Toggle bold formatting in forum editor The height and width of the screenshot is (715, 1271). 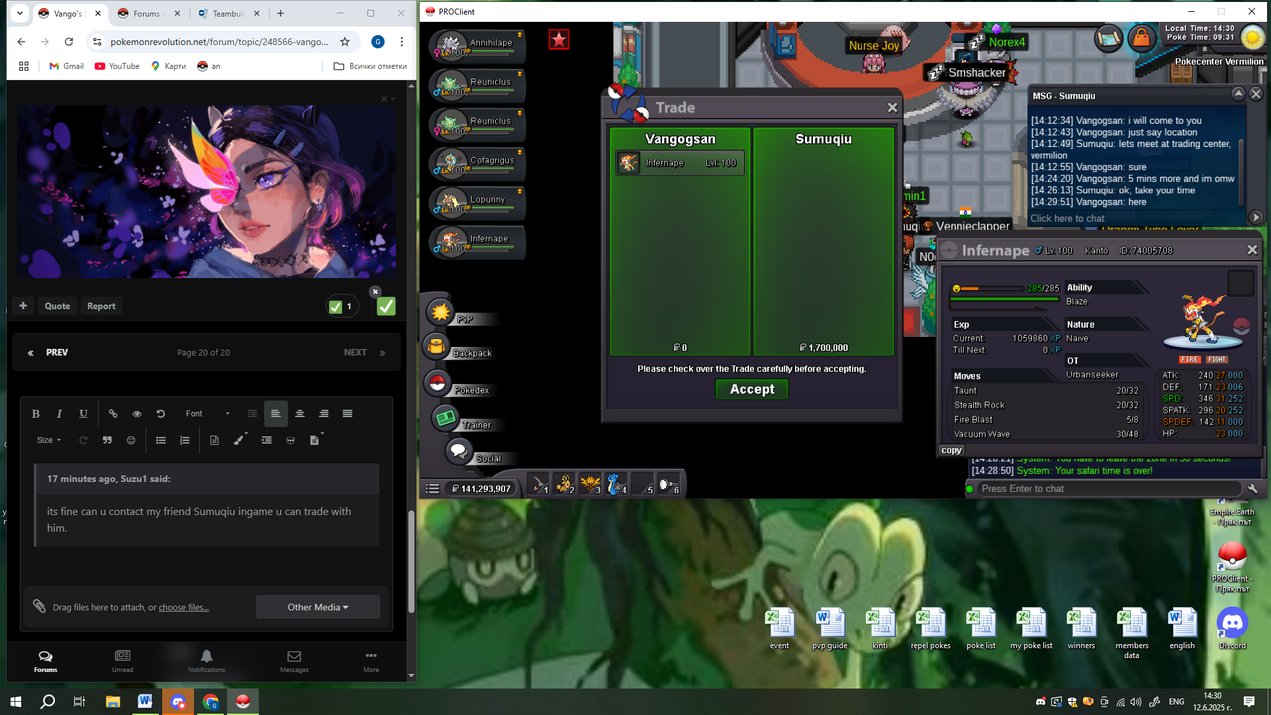(x=36, y=414)
